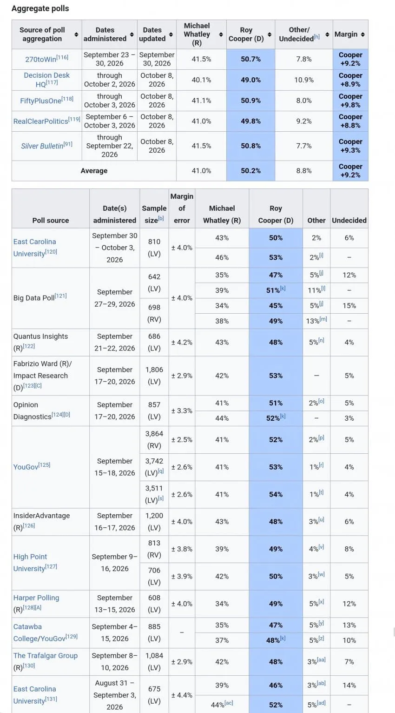Open the Silver Bulletin link

42,146
